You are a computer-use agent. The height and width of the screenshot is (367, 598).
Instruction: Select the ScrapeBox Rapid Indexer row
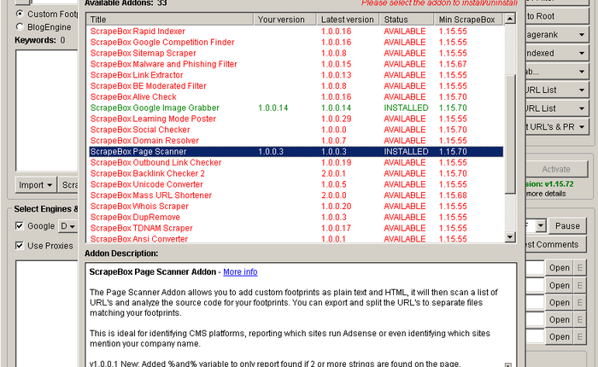137,31
